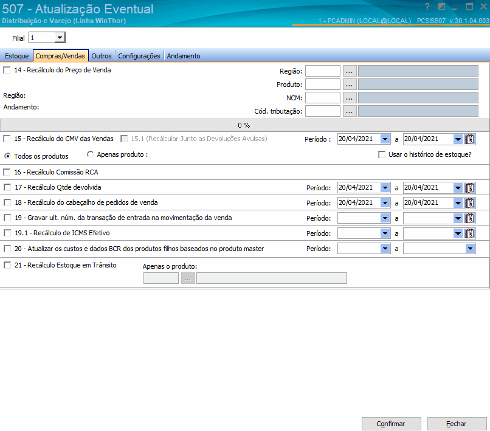Click the 0 % progress bar
The image size is (490, 431).
tap(244, 125)
